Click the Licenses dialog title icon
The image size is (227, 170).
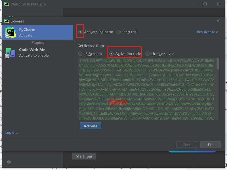pyautogui.click(x=7, y=21)
